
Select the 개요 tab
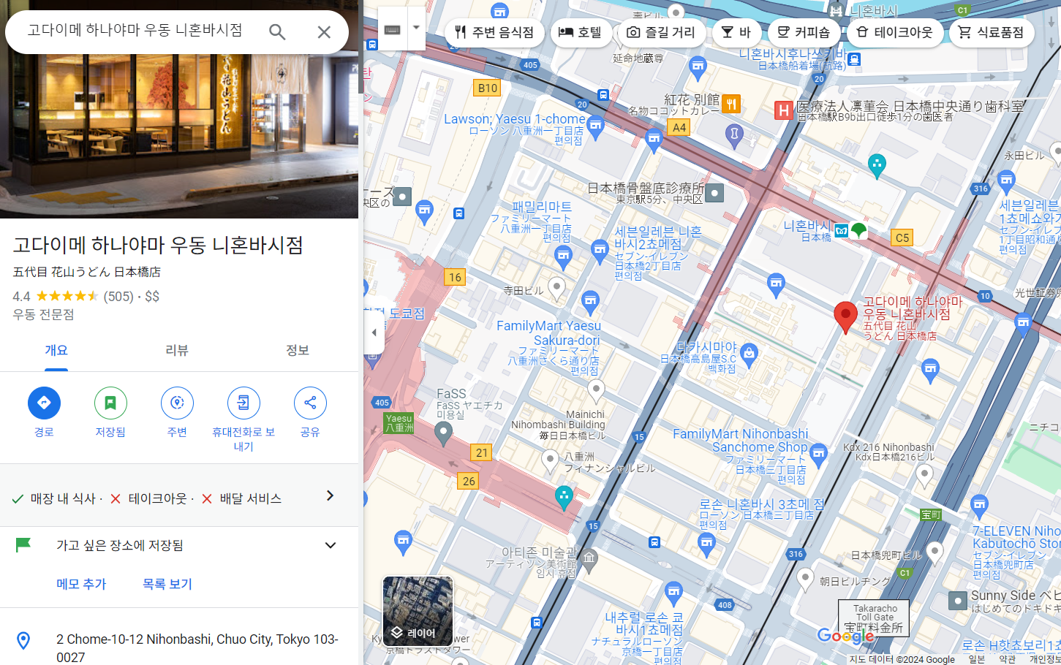[x=56, y=351]
